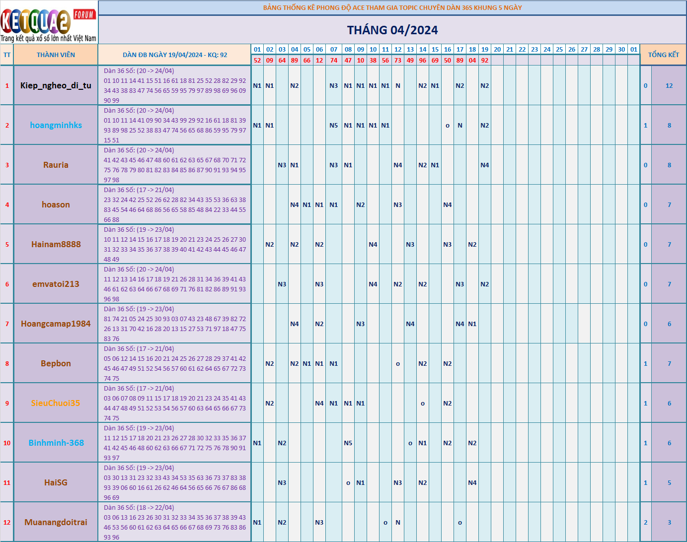The image size is (687, 542).
Task: Click result 74 under day 07
Action: 334,60
